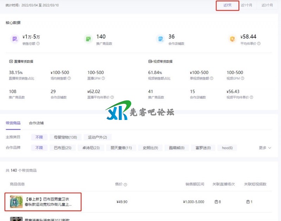Screen dimensions: 281x221
Task: Click help icon next to 销售总额
Action: (38, 44)
